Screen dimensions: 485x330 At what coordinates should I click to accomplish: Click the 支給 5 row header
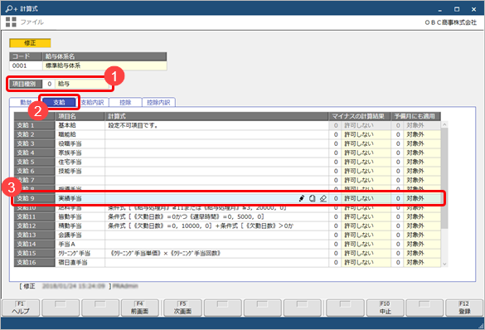click(34, 162)
